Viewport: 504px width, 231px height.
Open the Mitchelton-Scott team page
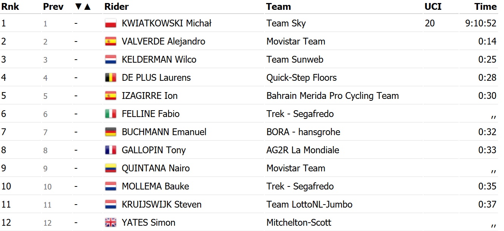(299, 223)
